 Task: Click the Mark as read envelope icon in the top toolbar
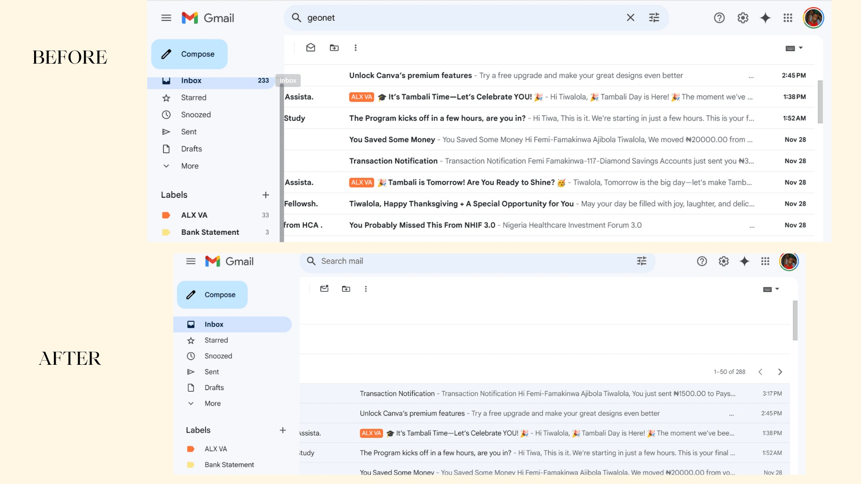310,48
